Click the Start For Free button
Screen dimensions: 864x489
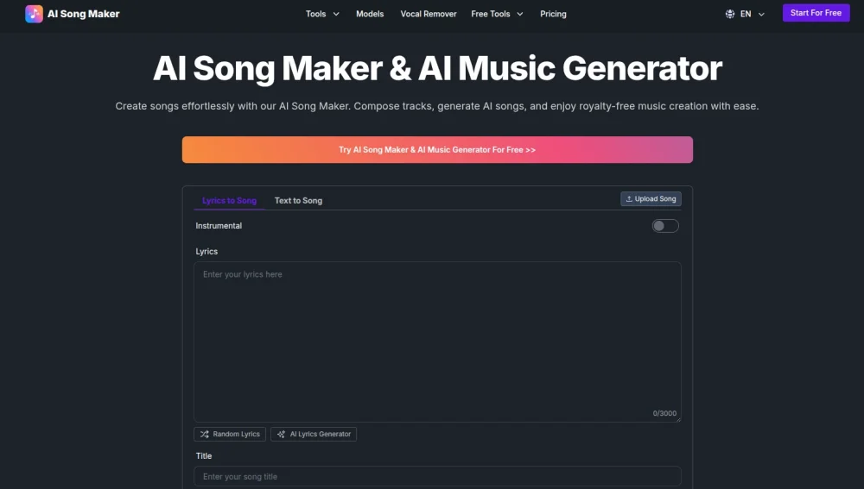[816, 13]
